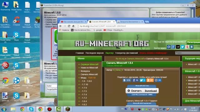Open the google bookmark
Image resolution: width=200 pixels, height=112 pixels.
coord(97,30)
